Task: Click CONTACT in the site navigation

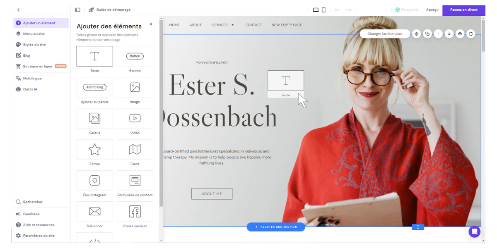Action: tap(253, 25)
